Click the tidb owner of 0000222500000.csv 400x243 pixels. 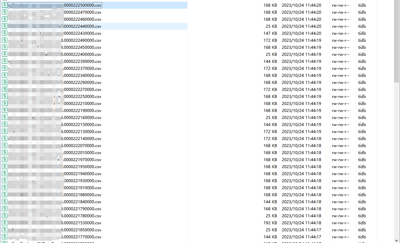point(362,5)
